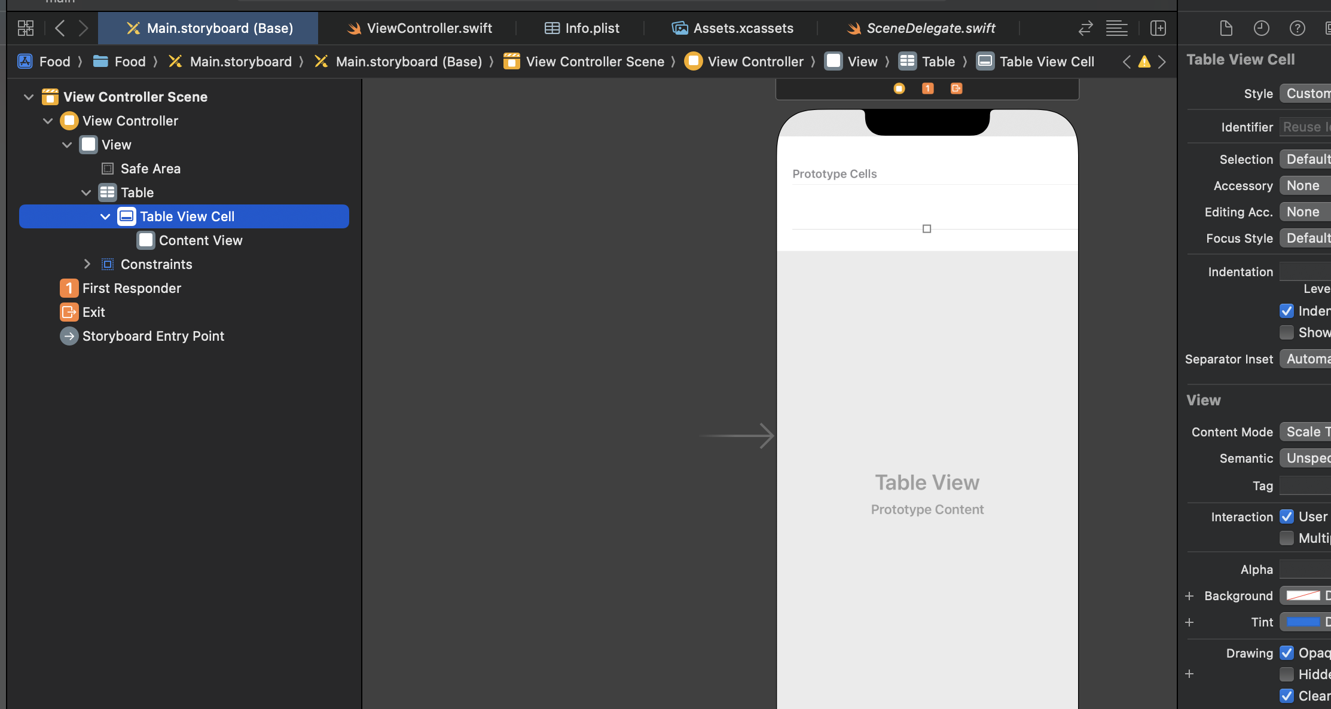Go forward with the editor forward arrow
1331x709 pixels.
click(84, 28)
